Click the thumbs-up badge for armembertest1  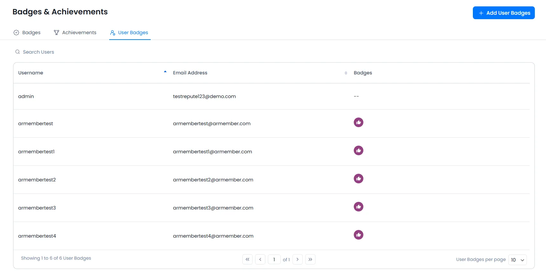pos(358,150)
